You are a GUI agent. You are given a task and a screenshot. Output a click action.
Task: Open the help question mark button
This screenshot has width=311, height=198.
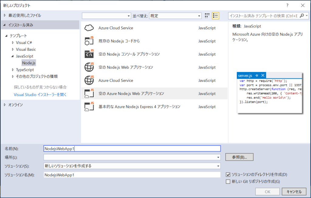tap(287, 5)
